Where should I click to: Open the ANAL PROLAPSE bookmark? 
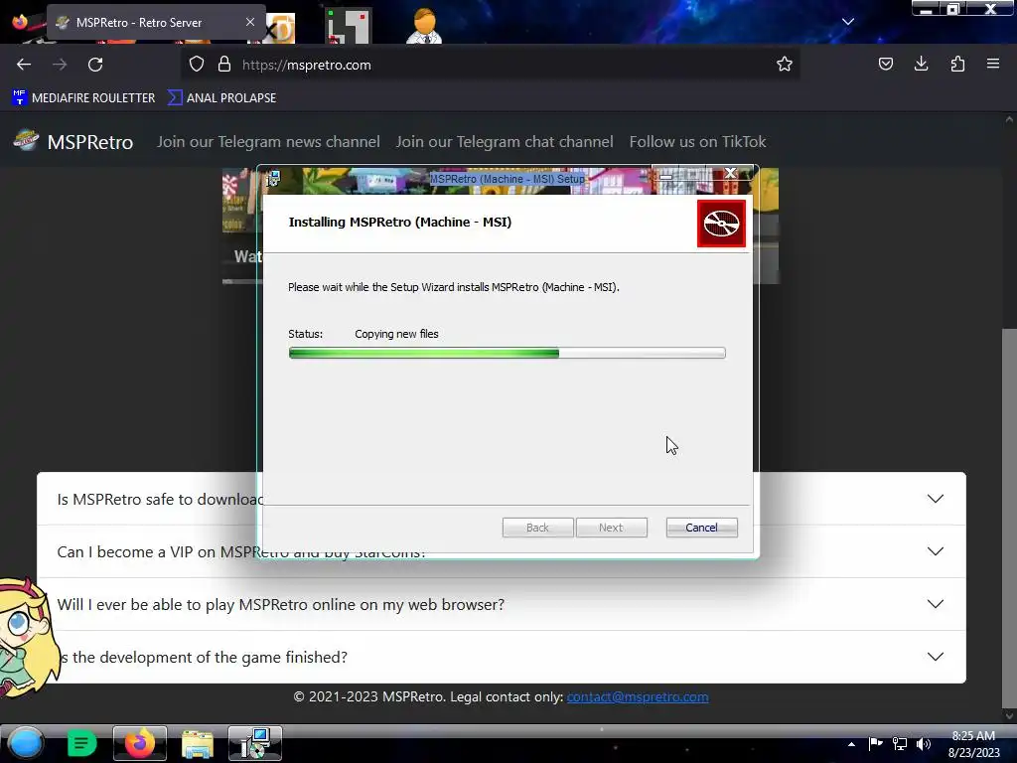[x=222, y=98]
